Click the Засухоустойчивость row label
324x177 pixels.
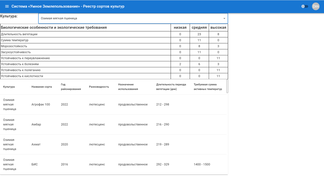click(16, 52)
